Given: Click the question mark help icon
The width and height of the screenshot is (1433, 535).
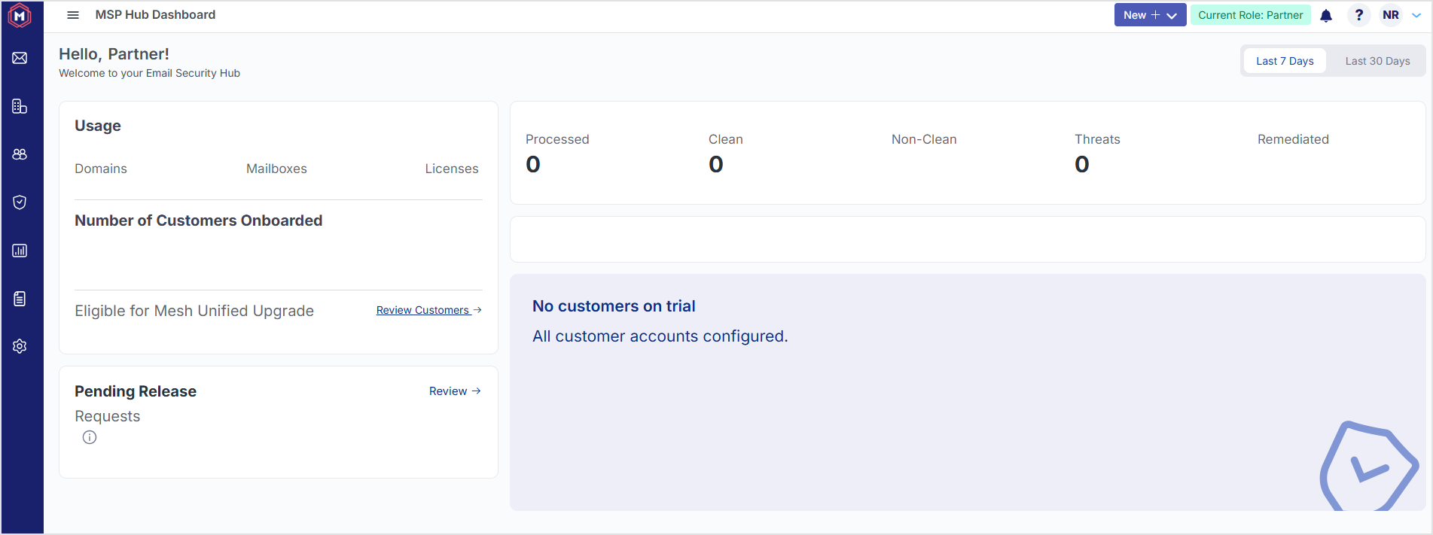Looking at the screenshot, I should click(x=1358, y=15).
